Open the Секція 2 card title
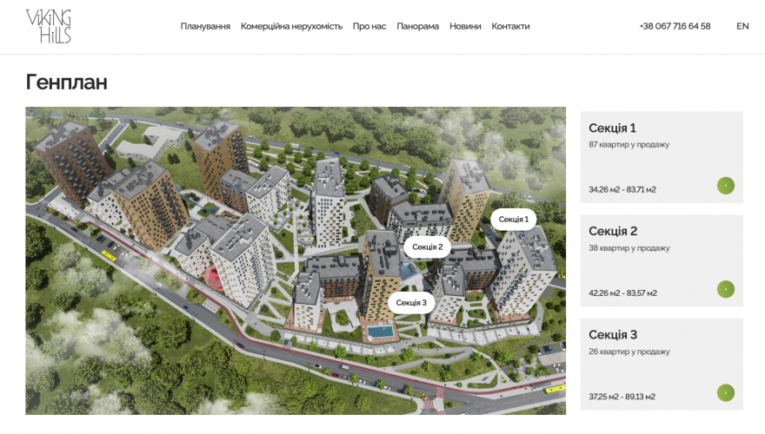The width and height of the screenshot is (765, 434). [613, 232]
